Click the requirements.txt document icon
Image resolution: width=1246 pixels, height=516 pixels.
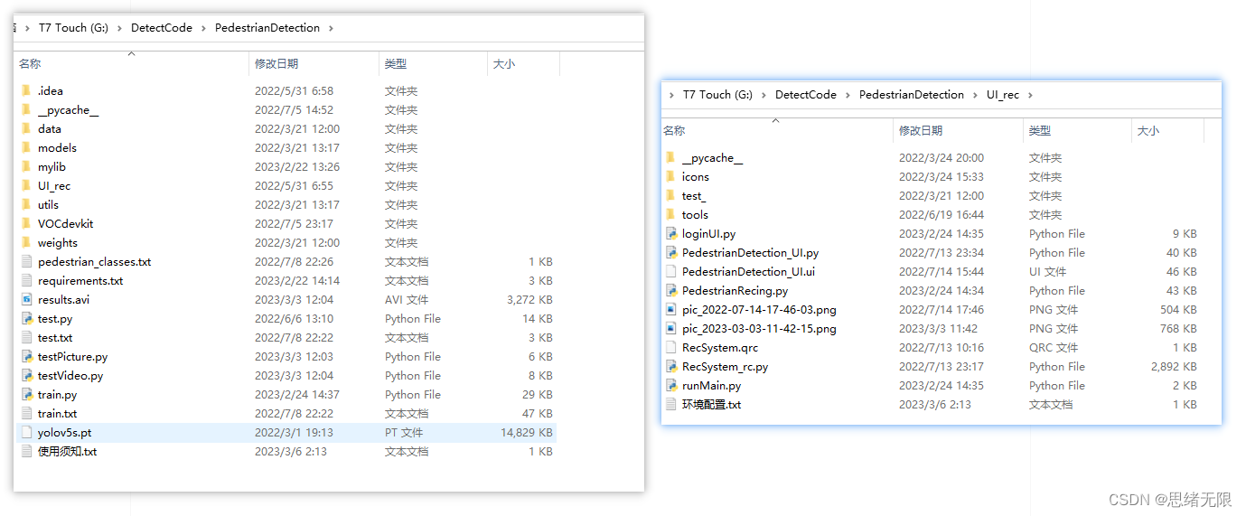click(26, 280)
